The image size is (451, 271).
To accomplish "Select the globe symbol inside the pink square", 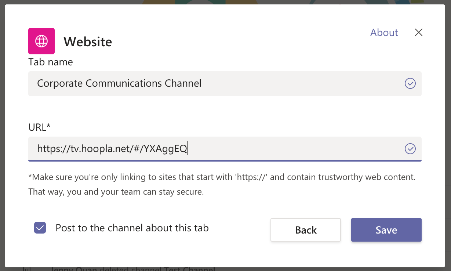I will [x=41, y=41].
